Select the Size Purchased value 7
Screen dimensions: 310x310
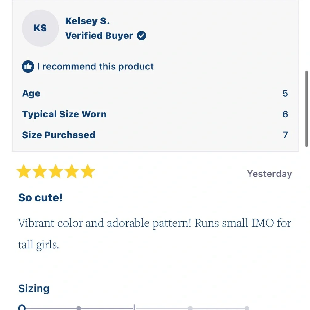coord(285,135)
